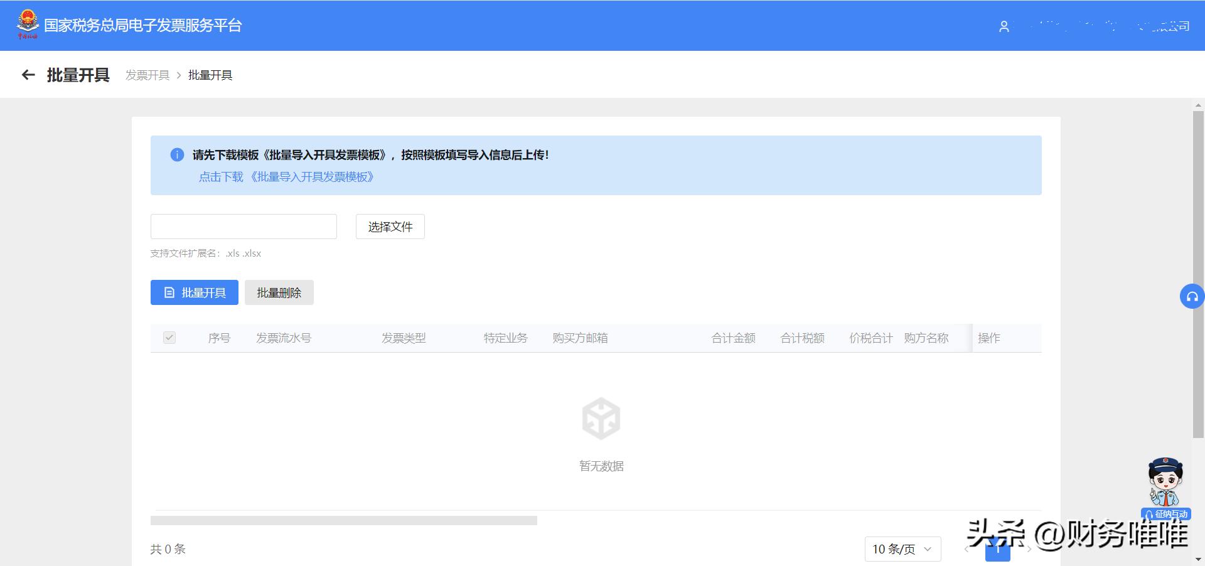Click the 特定业务 column header
Image resolution: width=1205 pixels, height=566 pixels.
pos(506,338)
